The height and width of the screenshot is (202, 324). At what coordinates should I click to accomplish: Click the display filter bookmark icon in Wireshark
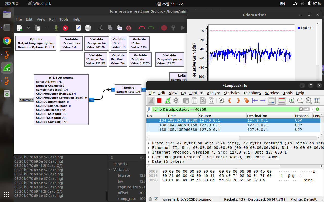point(150,109)
